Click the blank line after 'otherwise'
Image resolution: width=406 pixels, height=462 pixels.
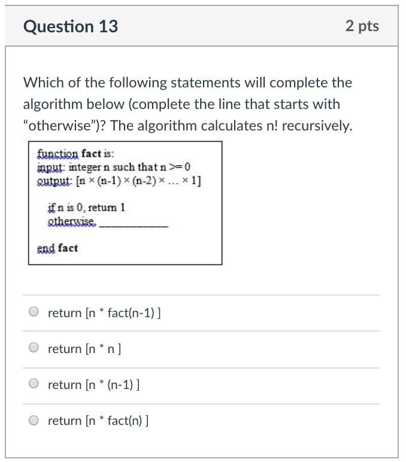(x=134, y=225)
